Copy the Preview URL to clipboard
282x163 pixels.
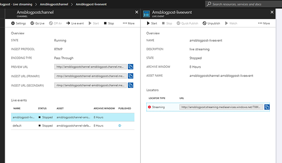[131, 67]
